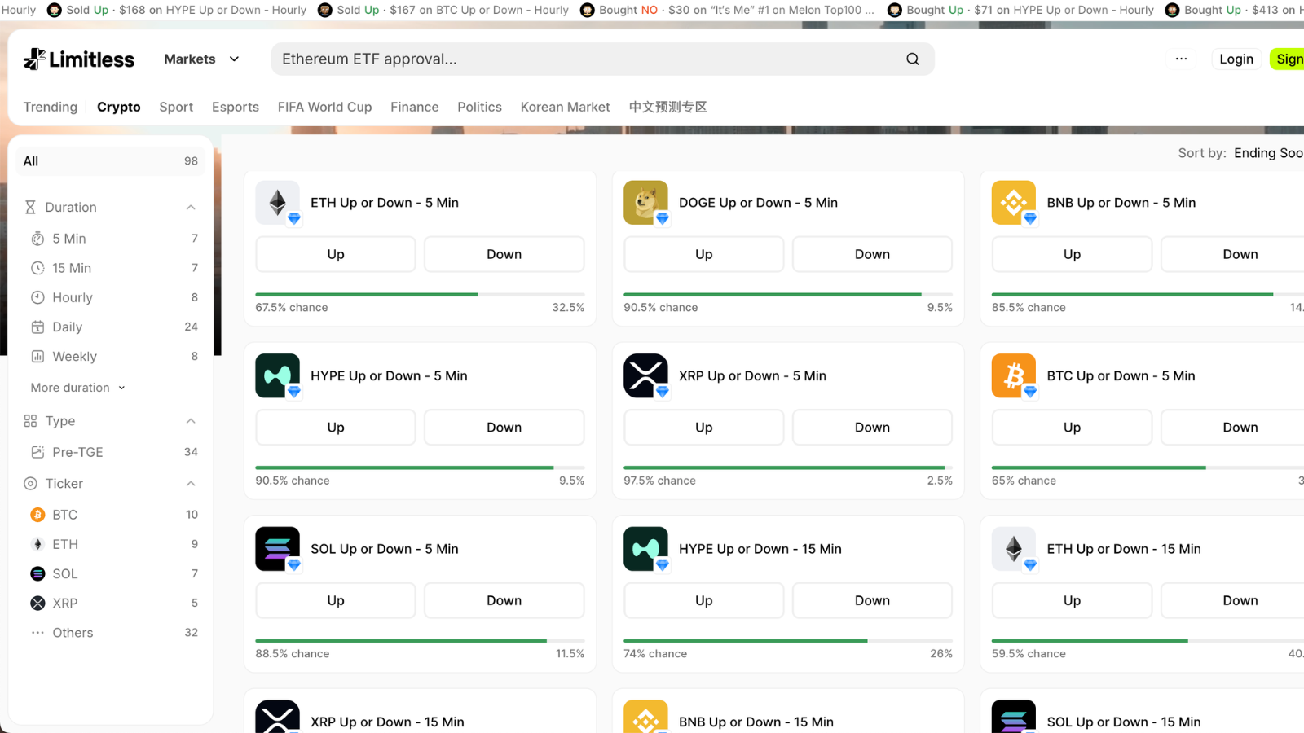Collapse the Duration section
The height and width of the screenshot is (733, 1304).
(191, 208)
